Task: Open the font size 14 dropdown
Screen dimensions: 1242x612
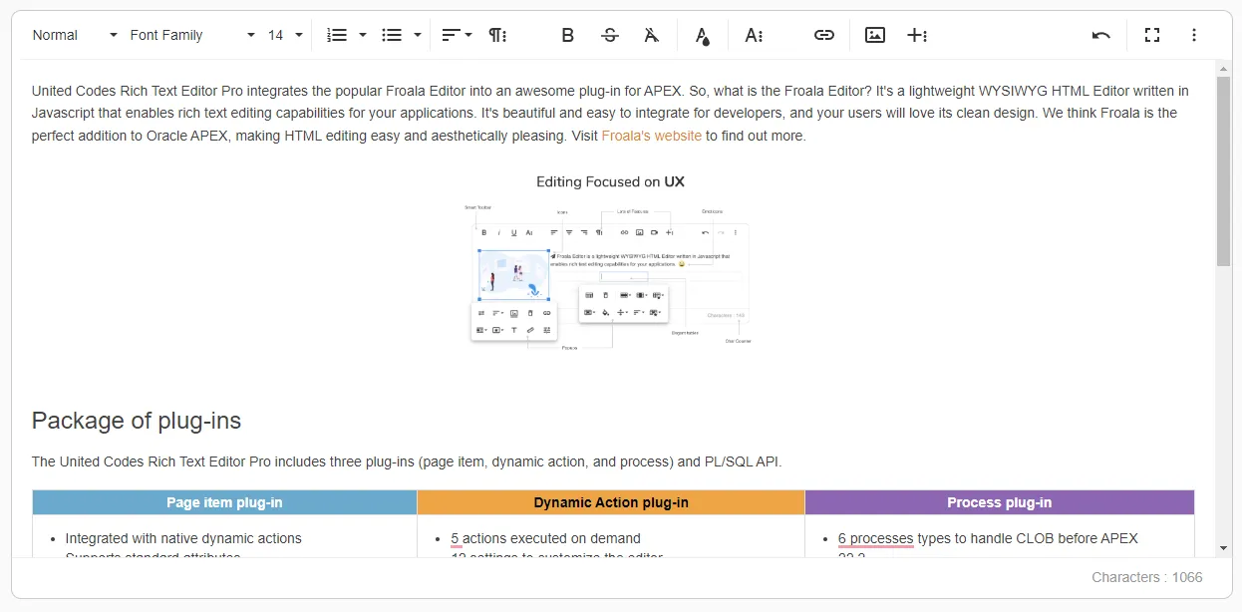Action: pos(285,35)
